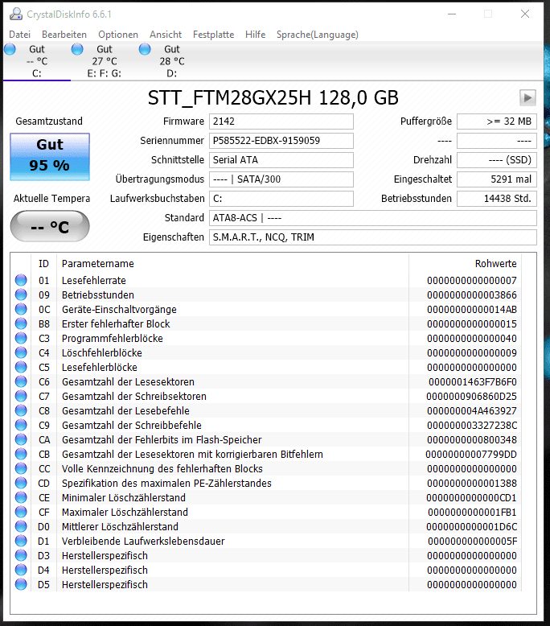Viewport: 550px width, 626px height.
Task: Click the Eigenschaften field S.M.A.R.T., NCQ, TRIM
Action: [373, 237]
